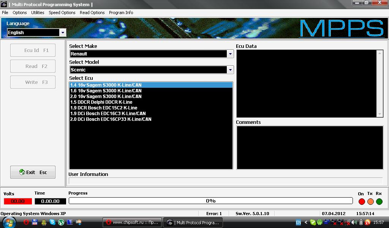The image size is (389, 228).
Task: Click the green ICQ flower tray icon
Action: point(319,222)
